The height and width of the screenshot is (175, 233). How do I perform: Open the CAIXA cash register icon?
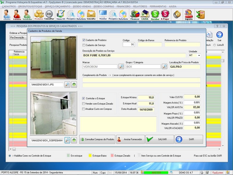[145, 15]
